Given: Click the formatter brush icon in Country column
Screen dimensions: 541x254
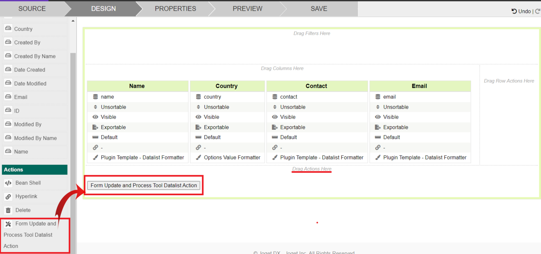Looking at the screenshot, I should [x=199, y=157].
